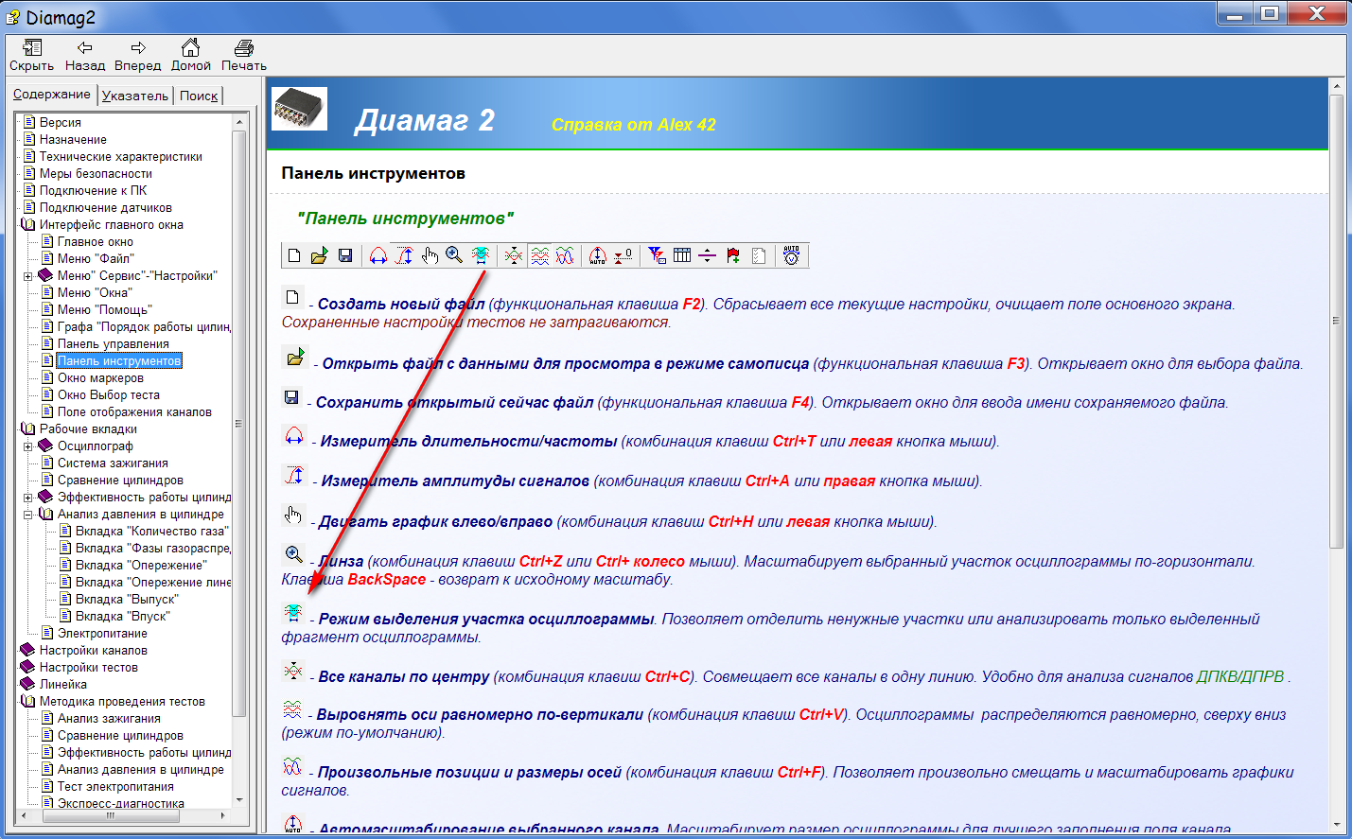Click the table grid icon in the toolbar picture
This screenshot has width=1352, height=839.
pyautogui.click(x=682, y=255)
